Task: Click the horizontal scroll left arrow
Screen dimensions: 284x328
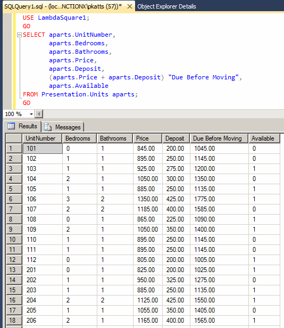Action: pyautogui.click(x=39, y=114)
